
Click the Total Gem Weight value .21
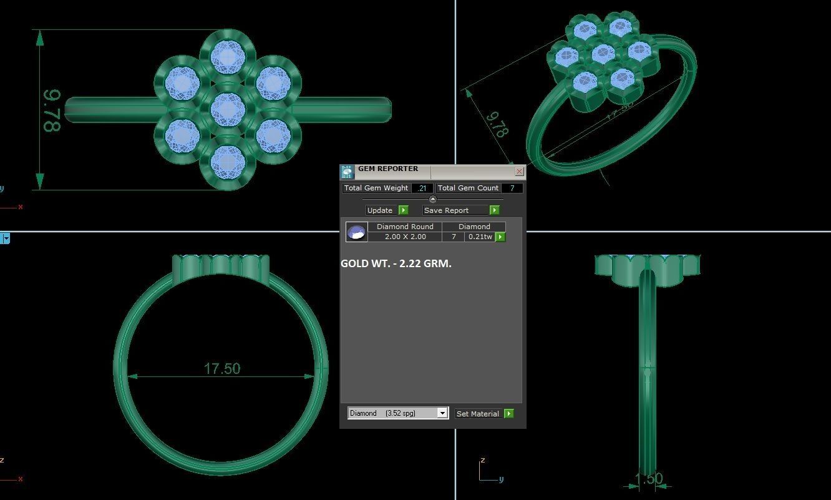click(422, 188)
